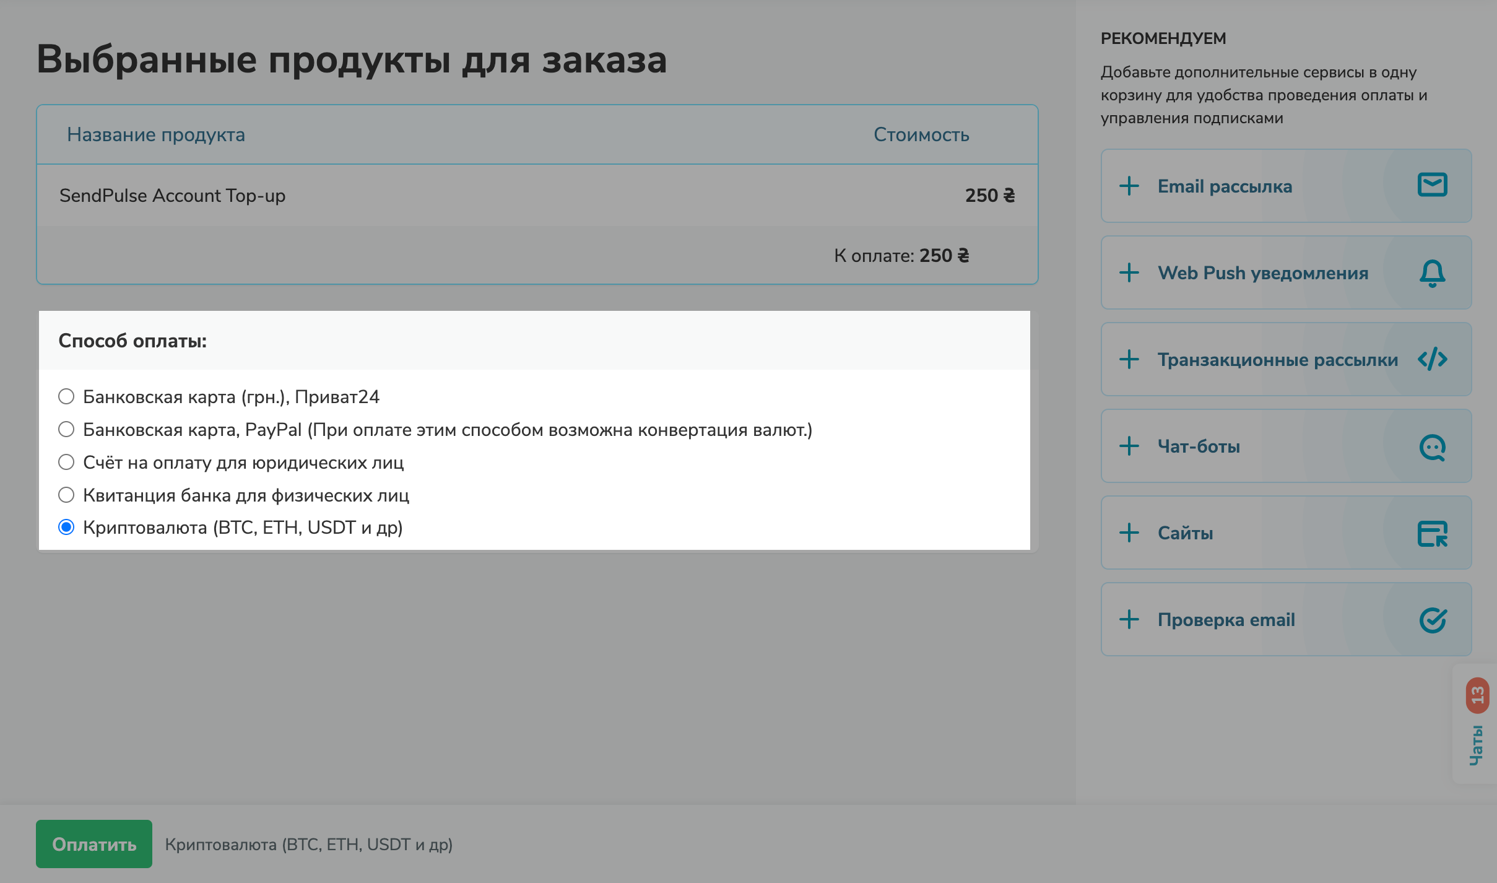
Task: Select Счёт на оплату для юридических лиц
Action: pyautogui.click(x=66, y=462)
